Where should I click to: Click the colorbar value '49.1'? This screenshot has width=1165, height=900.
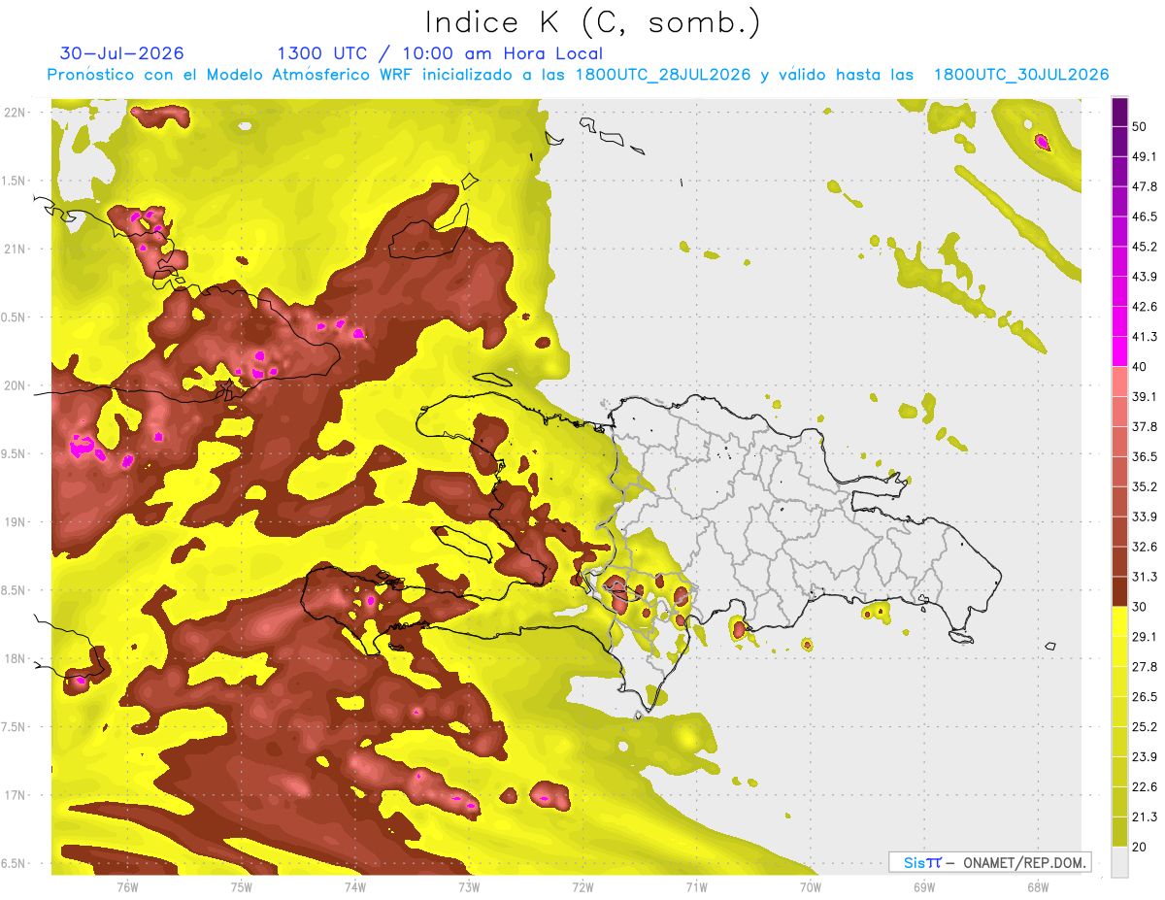(x=1144, y=155)
